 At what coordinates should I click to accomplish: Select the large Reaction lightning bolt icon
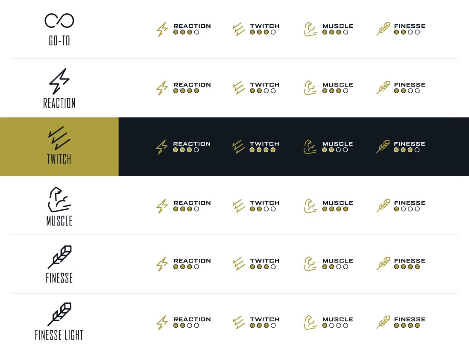[59, 81]
